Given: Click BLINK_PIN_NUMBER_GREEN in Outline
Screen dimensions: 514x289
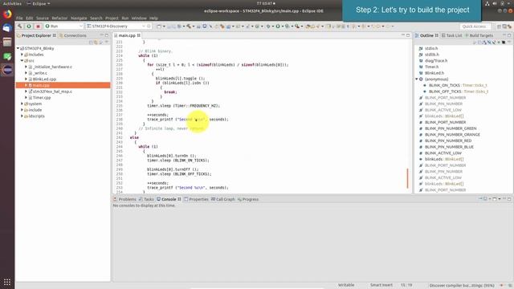Looking at the screenshot, I should pyautogui.click(x=451, y=128).
